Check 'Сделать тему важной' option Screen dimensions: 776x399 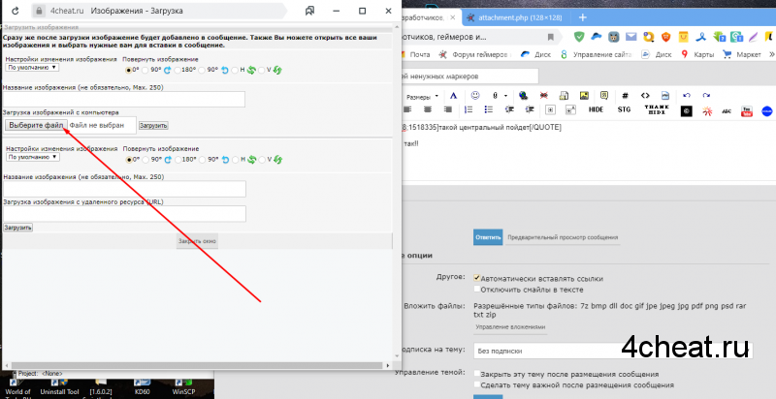point(477,384)
